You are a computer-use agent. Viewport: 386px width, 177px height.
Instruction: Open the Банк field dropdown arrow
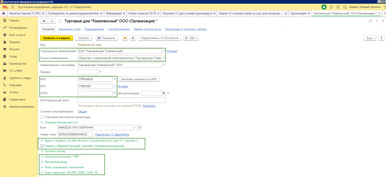134,128
